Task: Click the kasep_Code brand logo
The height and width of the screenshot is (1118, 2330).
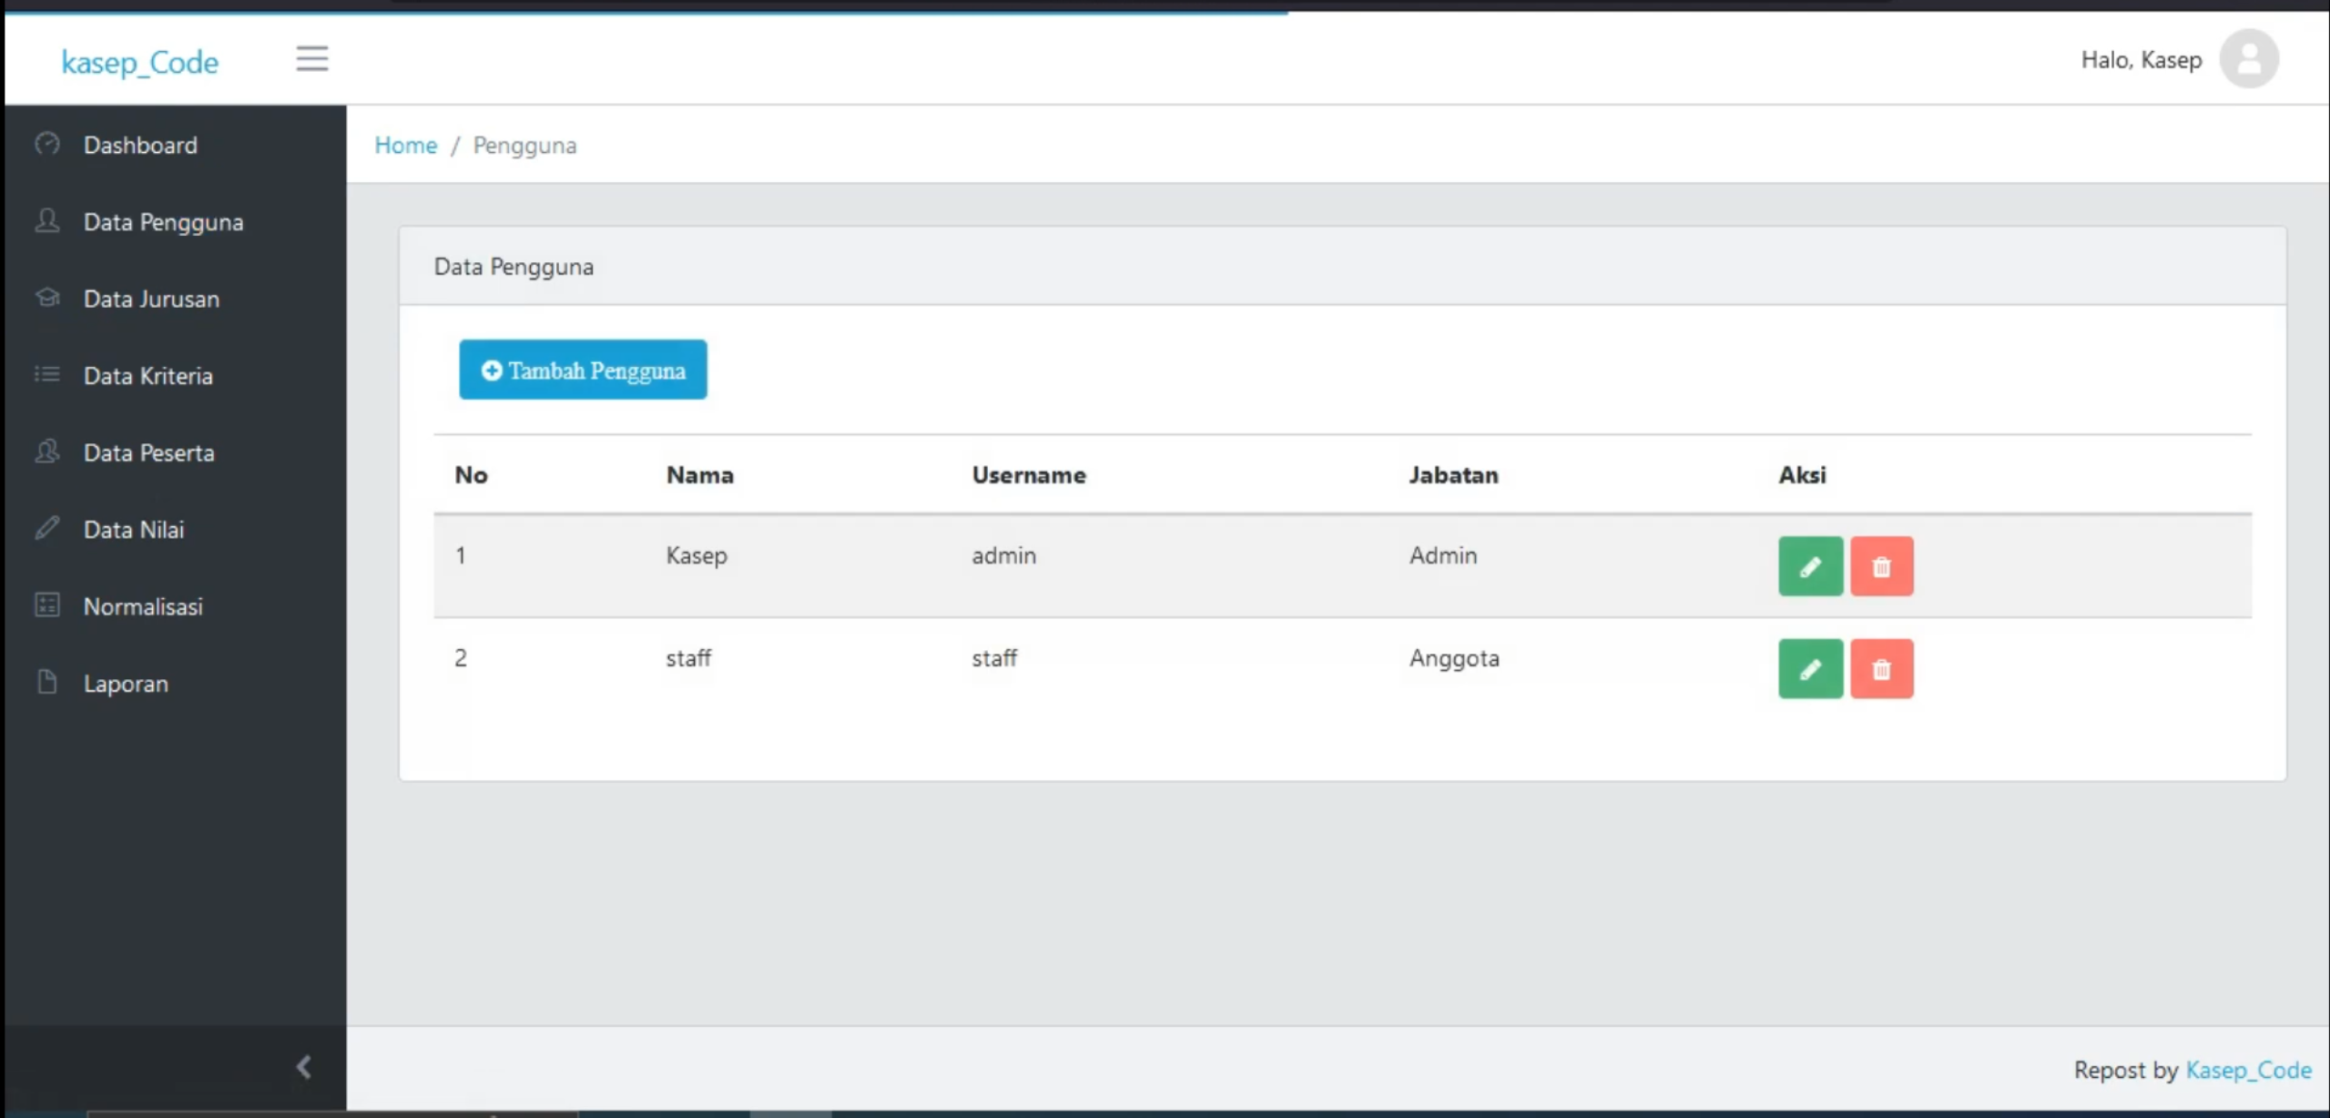Action: click(x=139, y=62)
